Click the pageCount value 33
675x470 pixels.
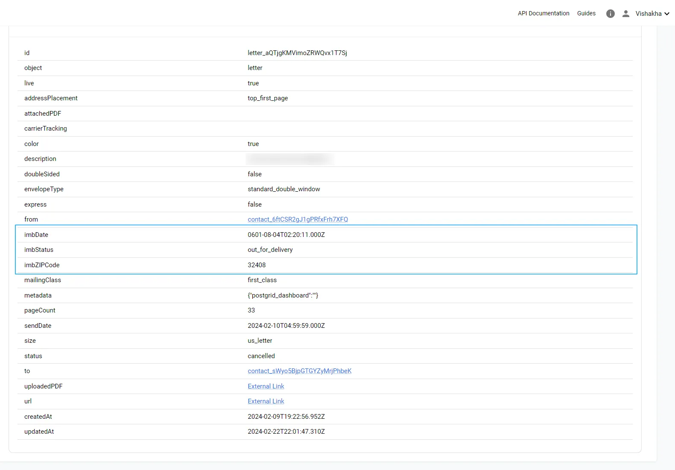point(251,310)
